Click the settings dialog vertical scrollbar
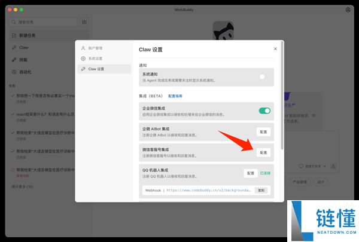The image size is (359, 242). pos(282,96)
